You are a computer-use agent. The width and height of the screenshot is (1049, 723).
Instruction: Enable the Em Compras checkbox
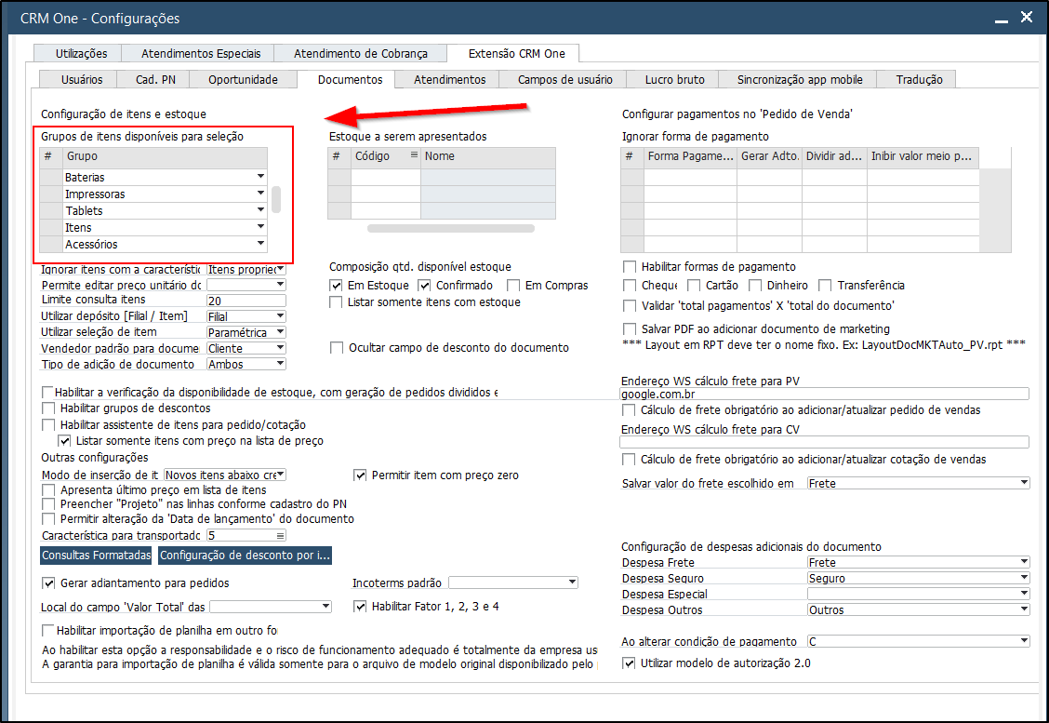[x=513, y=286]
